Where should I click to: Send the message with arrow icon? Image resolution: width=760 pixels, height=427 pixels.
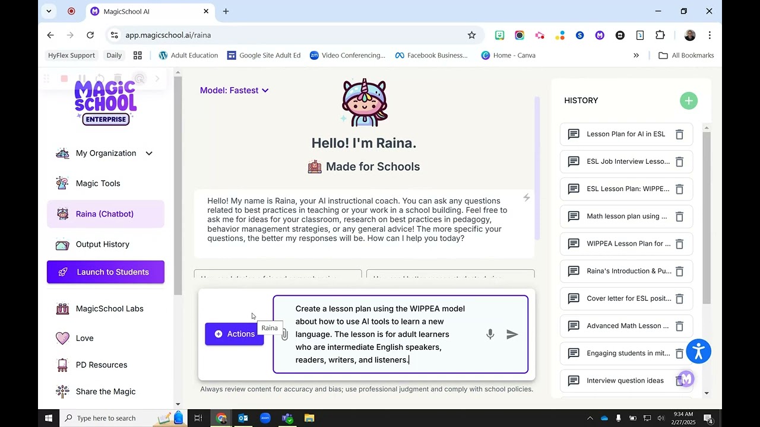(x=512, y=334)
